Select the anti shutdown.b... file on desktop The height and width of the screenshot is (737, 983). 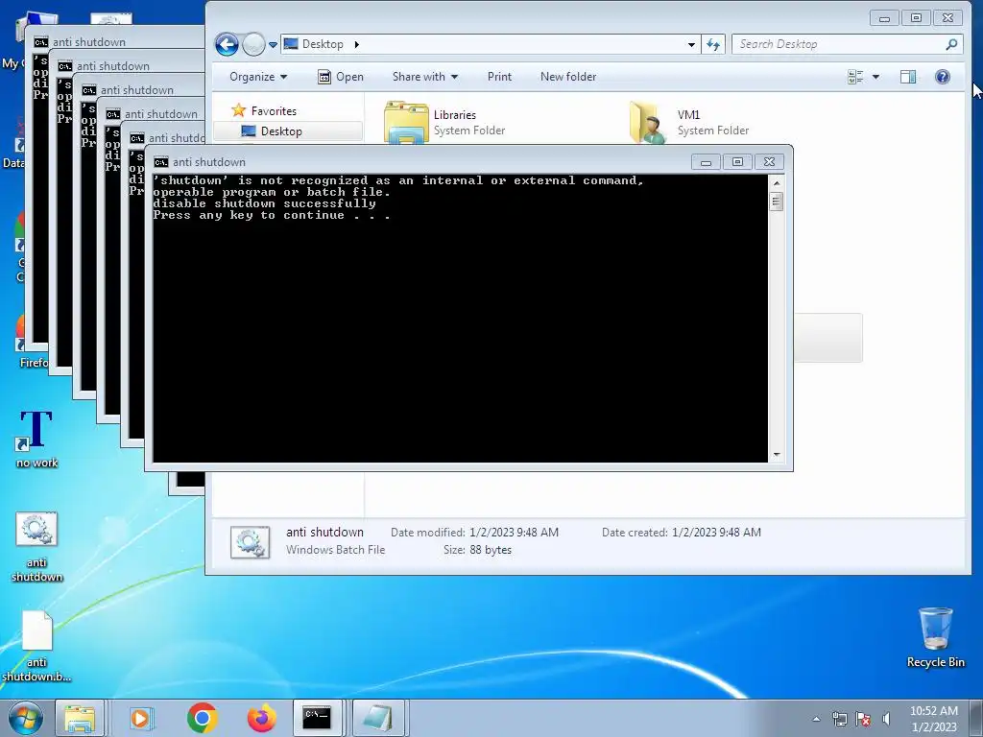[x=36, y=647]
